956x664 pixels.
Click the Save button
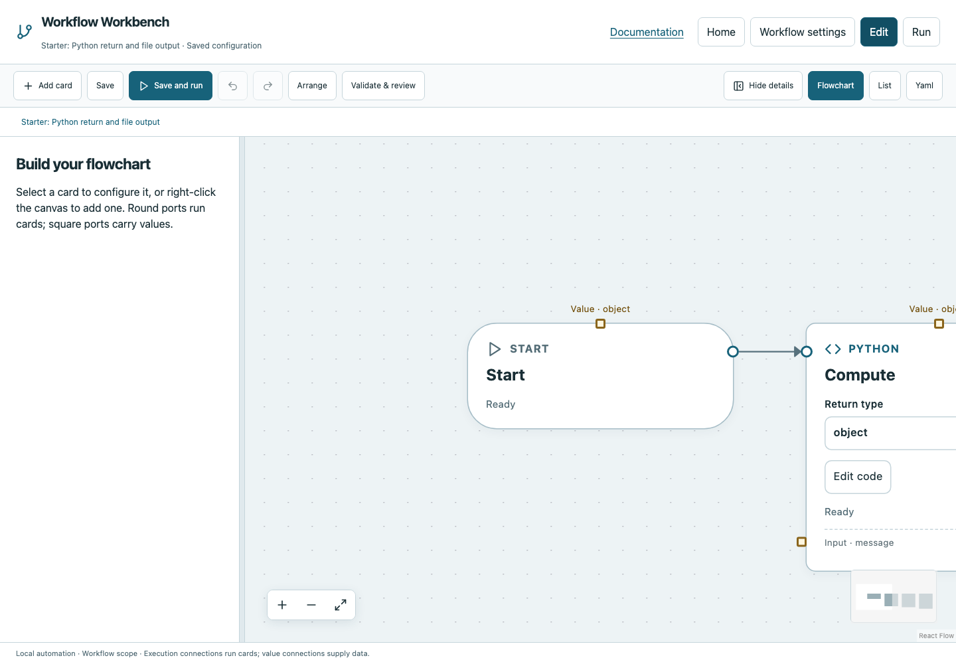click(105, 86)
